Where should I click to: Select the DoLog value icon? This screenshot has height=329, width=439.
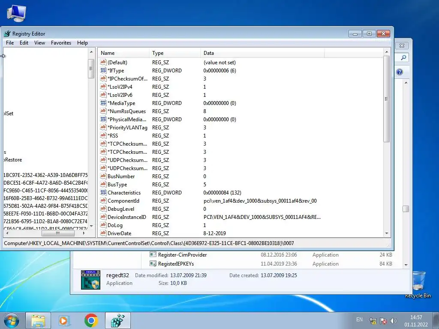103,224
